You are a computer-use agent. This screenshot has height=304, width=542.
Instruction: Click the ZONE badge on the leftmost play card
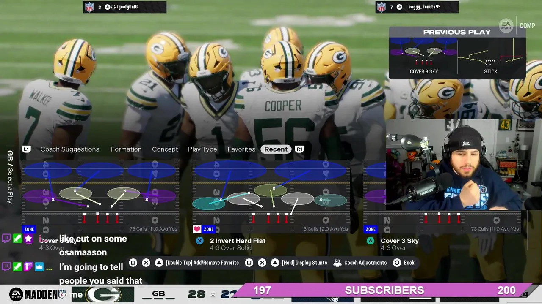[29, 229]
